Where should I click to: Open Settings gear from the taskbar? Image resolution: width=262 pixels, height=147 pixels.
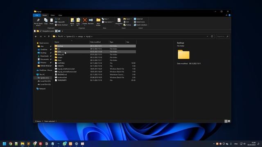tap(77, 144)
